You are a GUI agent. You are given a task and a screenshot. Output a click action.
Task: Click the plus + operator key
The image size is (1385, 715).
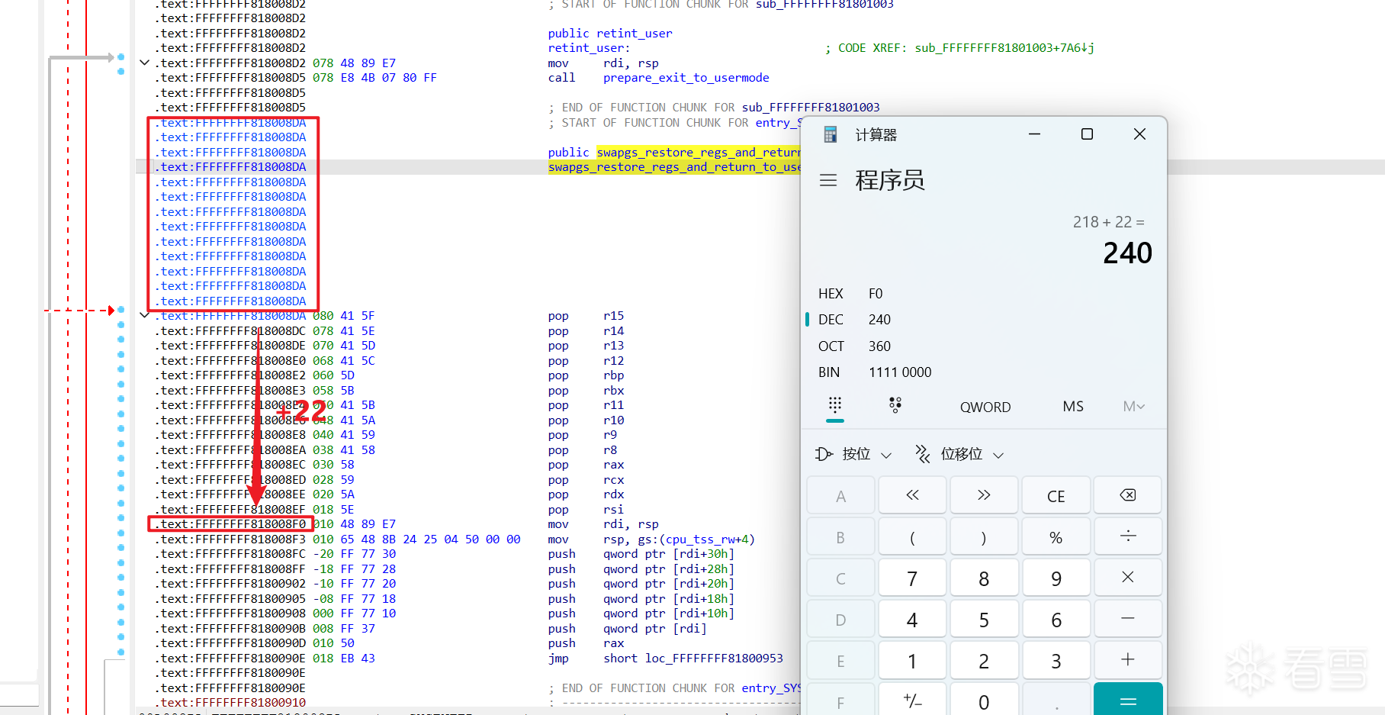[1128, 660]
